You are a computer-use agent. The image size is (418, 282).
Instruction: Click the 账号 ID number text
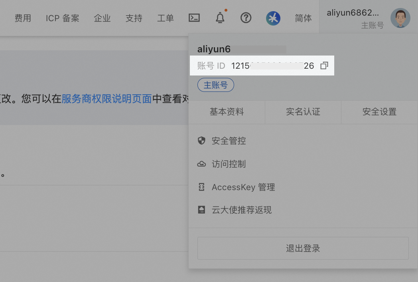[272, 66]
